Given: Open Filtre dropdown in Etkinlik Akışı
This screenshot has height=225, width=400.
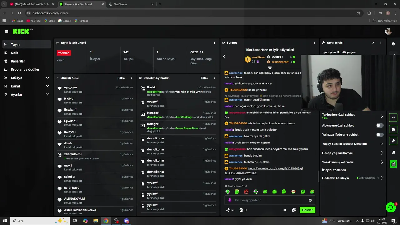Looking at the screenshot, I should tap(121, 78).
